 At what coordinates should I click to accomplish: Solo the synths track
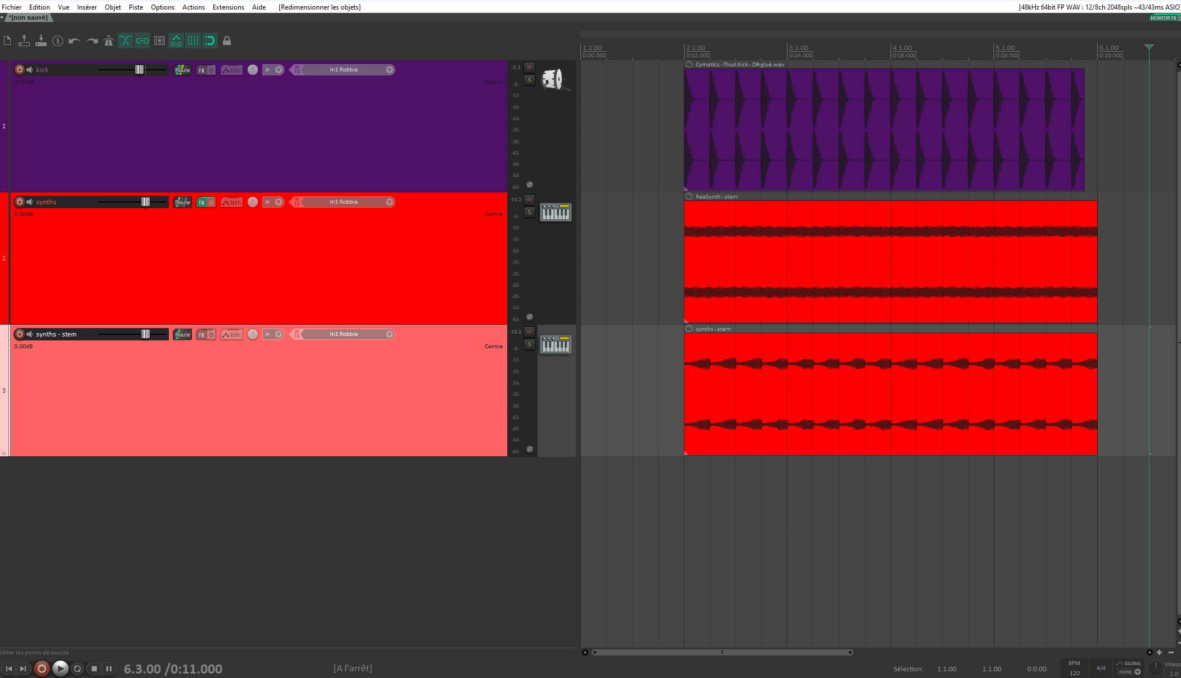click(529, 213)
